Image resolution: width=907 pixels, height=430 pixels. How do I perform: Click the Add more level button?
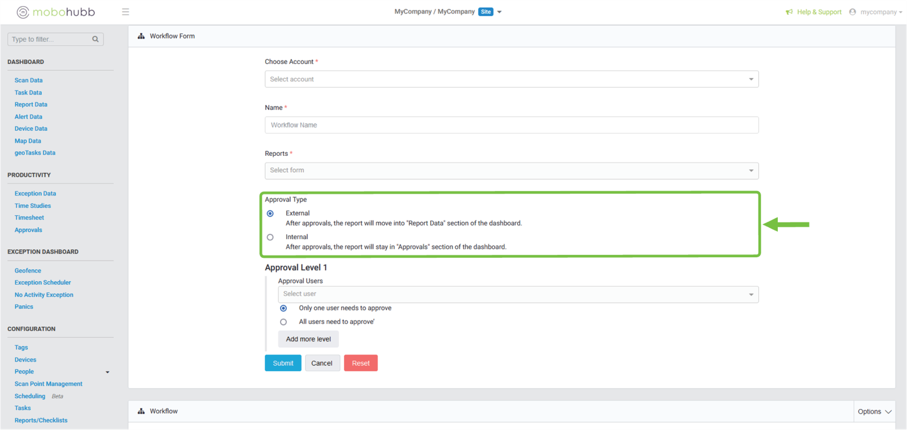(x=308, y=339)
